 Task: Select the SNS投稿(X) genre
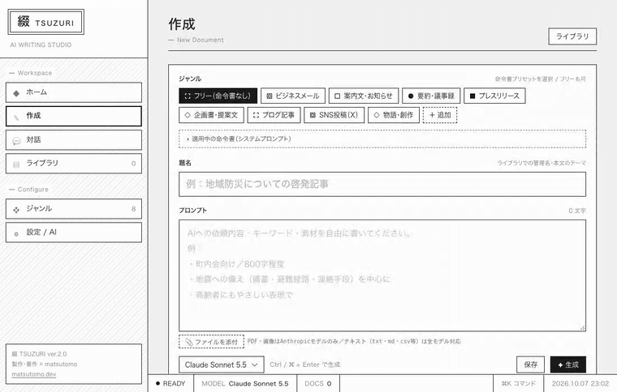(x=334, y=115)
